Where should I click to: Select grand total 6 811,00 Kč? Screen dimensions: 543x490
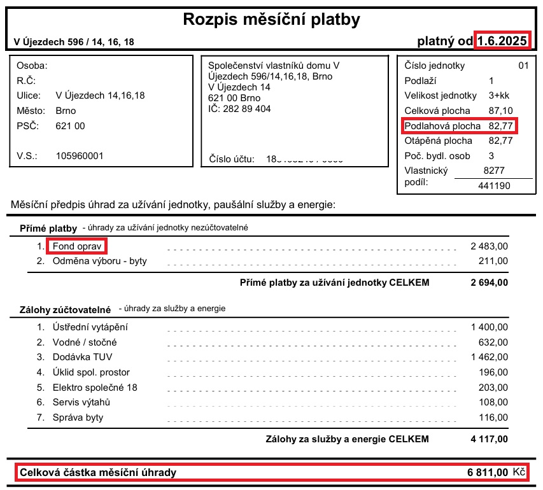tap(496, 472)
